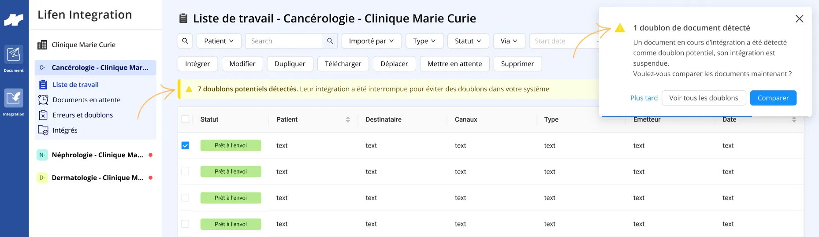
Task: Click the search icon inside the Search field
Action: point(330,41)
